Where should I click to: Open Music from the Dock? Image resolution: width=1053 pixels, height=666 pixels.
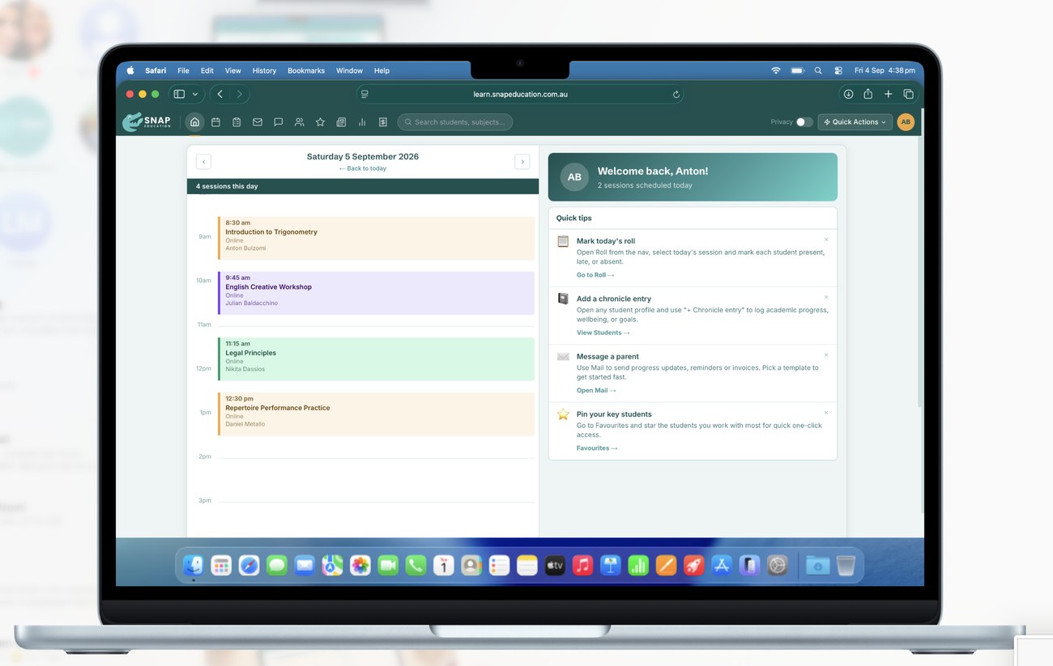click(x=582, y=565)
